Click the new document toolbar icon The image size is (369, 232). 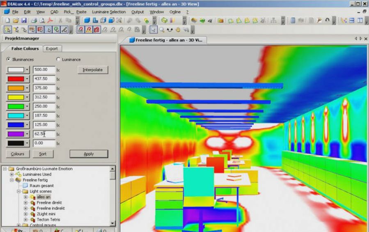pos(7,20)
